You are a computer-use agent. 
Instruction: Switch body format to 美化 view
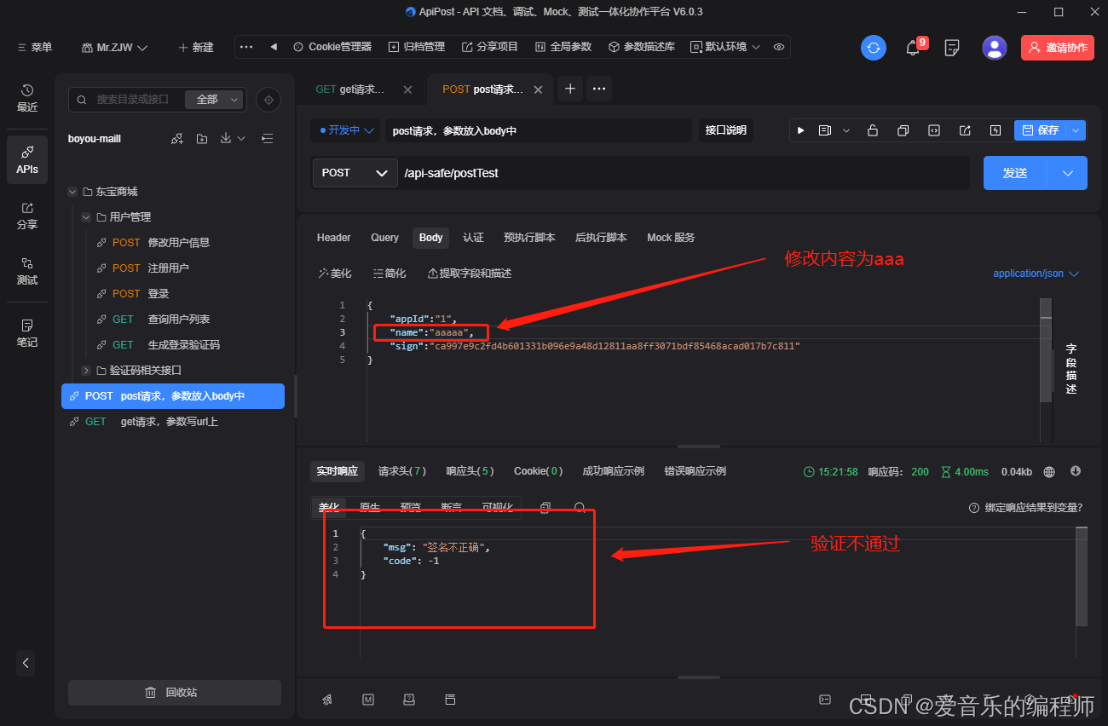pos(333,273)
